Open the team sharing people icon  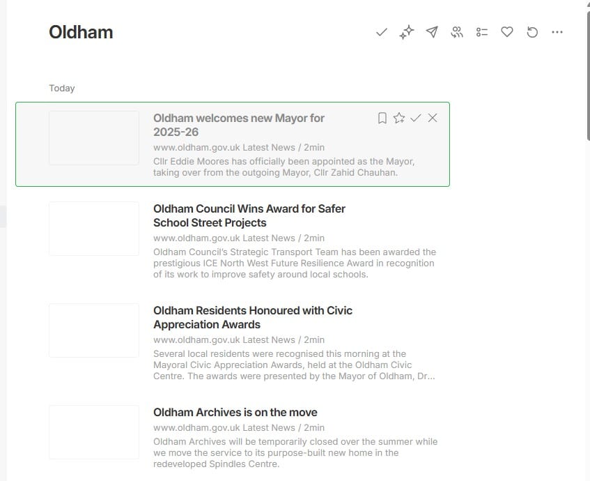(x=457, y=32)
